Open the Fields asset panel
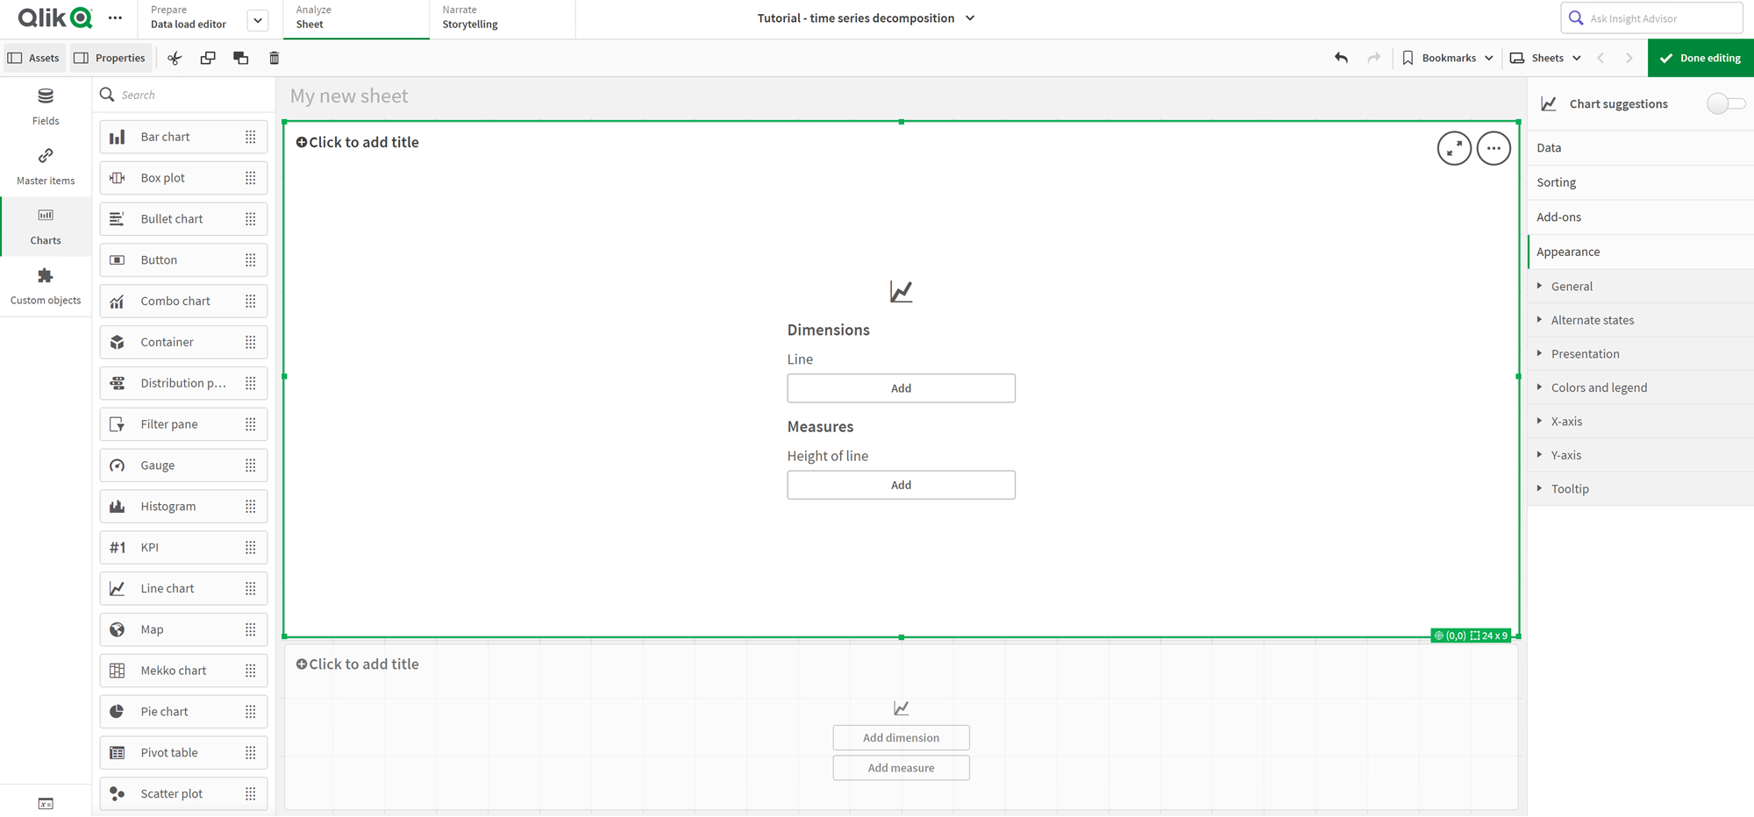1754x817 pixels. point(46,107)
